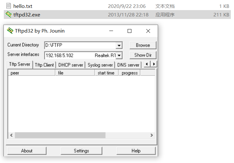Viewport: 234px width, 163px height.
Task: Click the file column header
Action: 75,73
